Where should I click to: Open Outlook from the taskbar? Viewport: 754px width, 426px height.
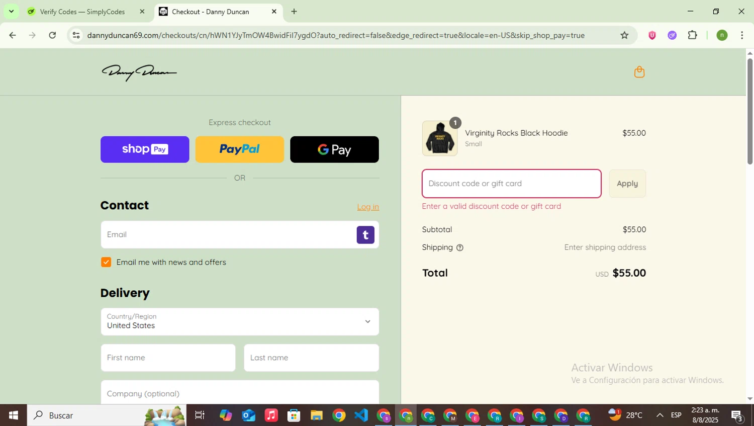point(249,415)
